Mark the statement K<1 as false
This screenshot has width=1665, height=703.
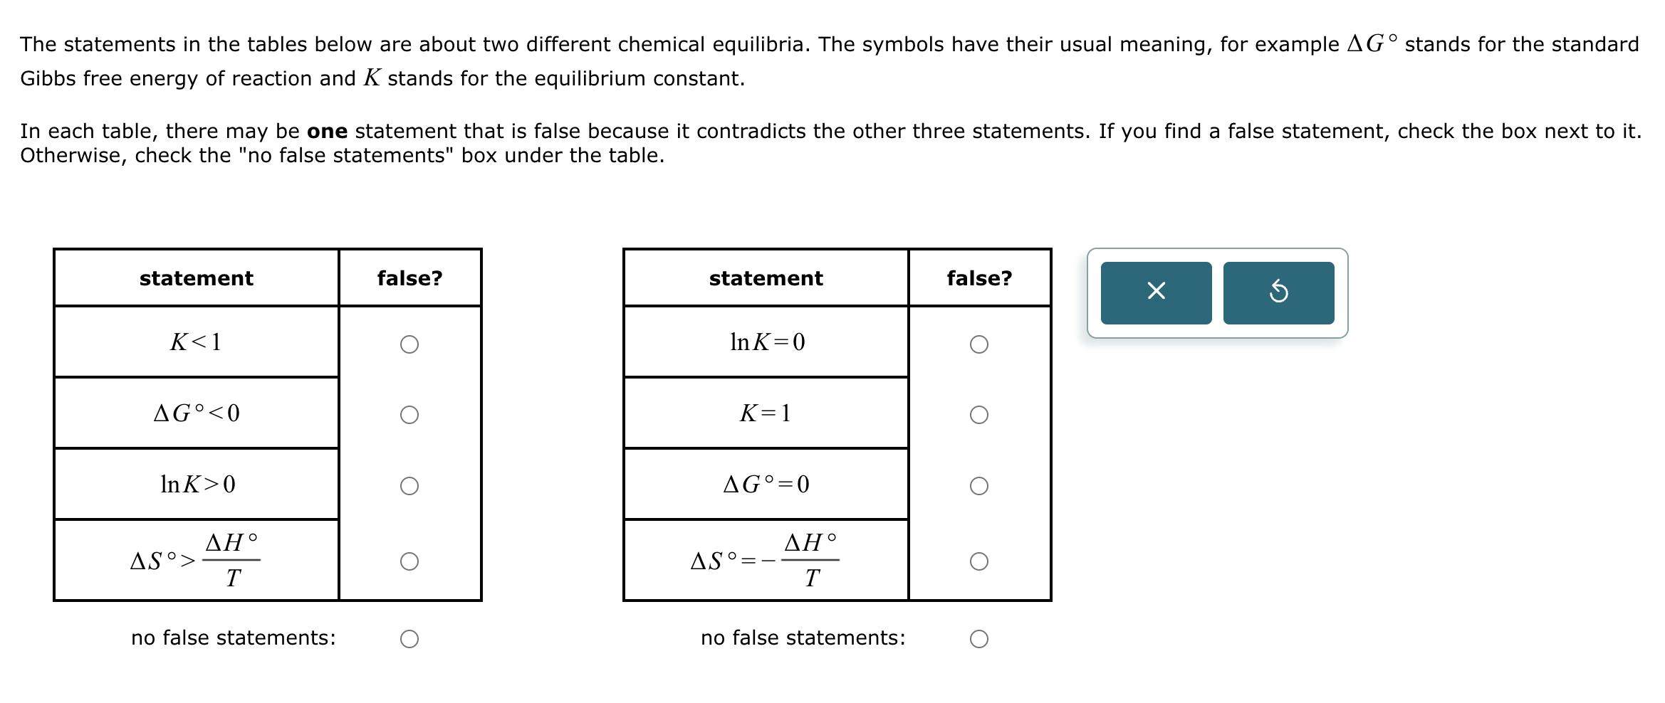[409, 343]
